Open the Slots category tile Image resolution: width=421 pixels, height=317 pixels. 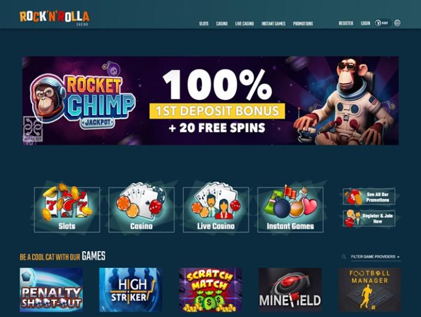coord(67,209)
